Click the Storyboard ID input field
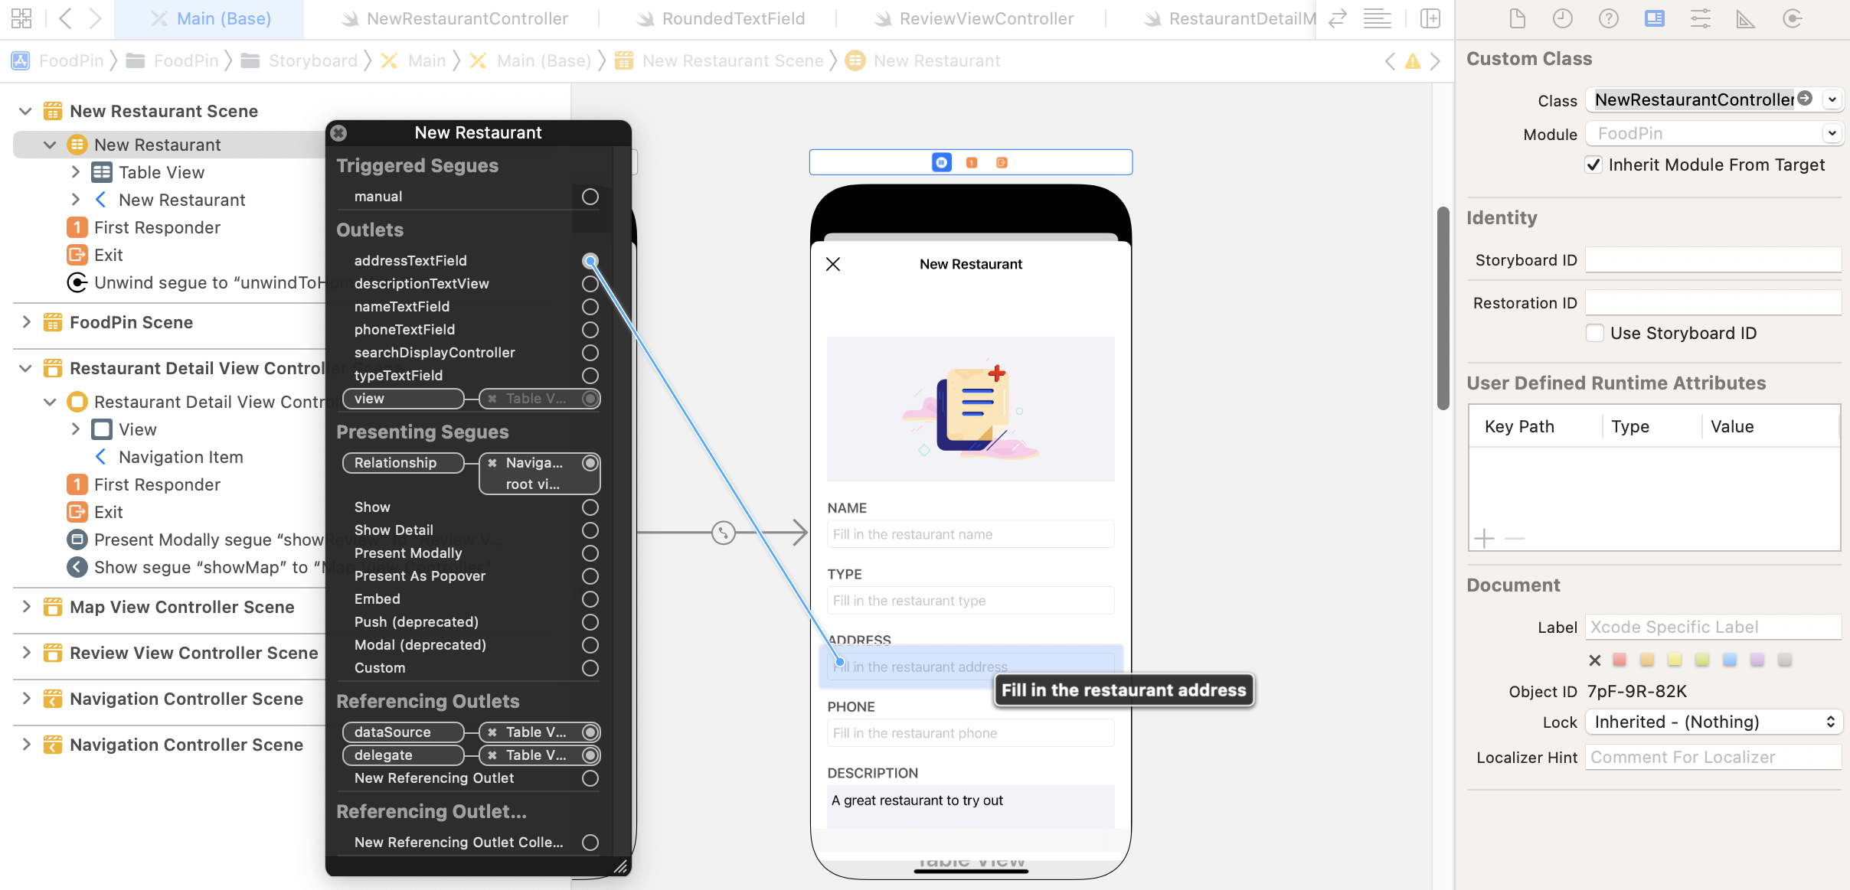The image size is (1850, 890). tap(1712, 260)
